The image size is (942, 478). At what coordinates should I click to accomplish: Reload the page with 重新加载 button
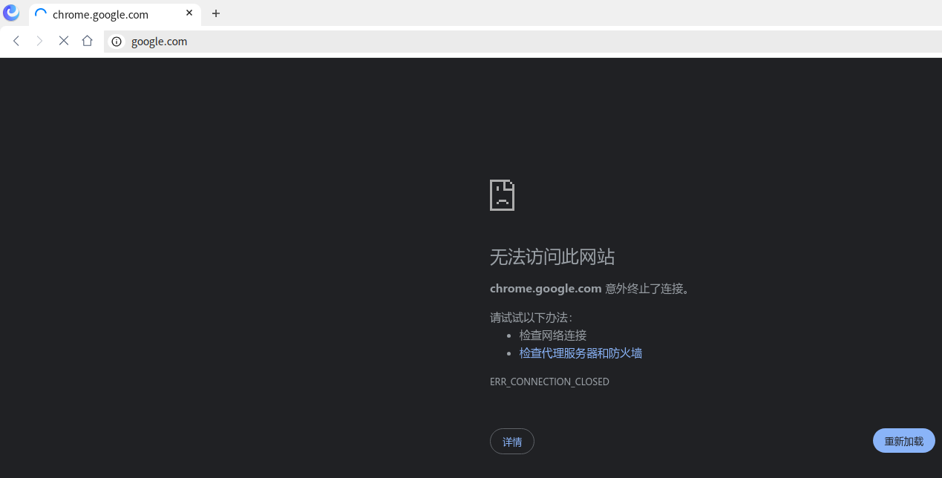click(904, 441)
